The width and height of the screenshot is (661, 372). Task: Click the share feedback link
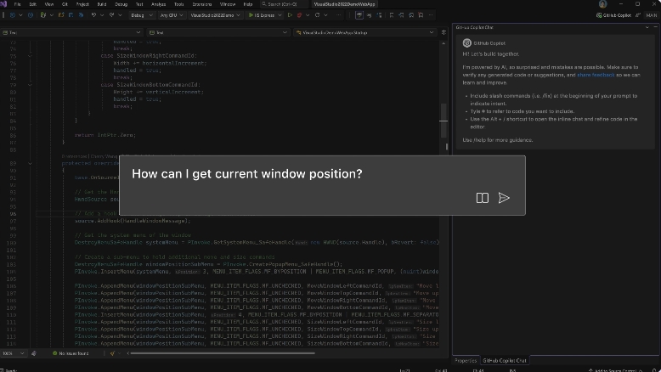(596, 75)
